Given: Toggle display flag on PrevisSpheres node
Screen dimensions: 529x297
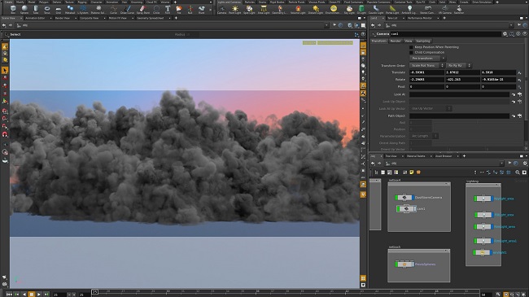Looking at the screenshot, I should coord(413,264).
